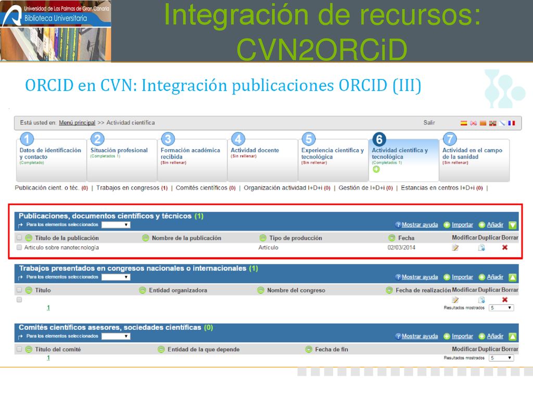Go to Menú principal link
Screen dimensions: 533x399
(77, 123)
